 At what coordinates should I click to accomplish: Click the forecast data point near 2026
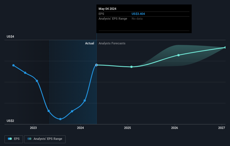pos(178,55)
